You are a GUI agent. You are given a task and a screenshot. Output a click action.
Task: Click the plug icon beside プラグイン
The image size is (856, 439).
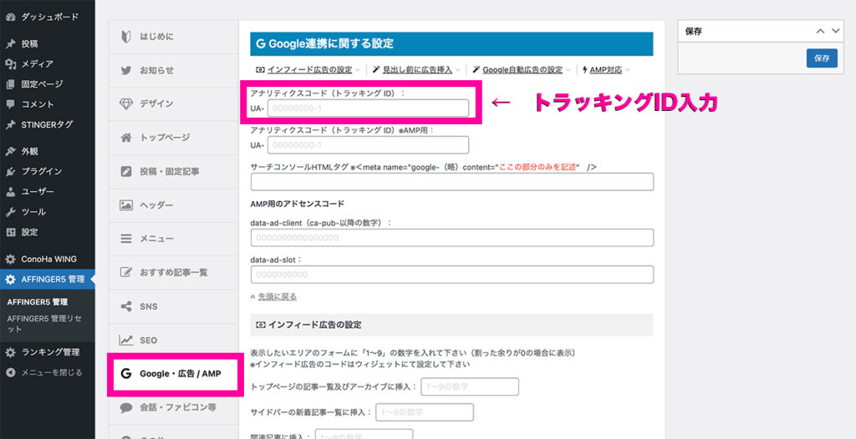10,171
